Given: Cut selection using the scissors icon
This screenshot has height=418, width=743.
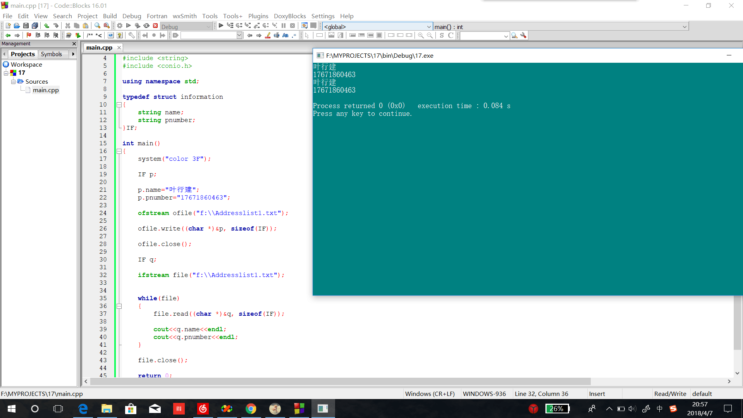Looking at the screenshot, I should pos(67,26).
